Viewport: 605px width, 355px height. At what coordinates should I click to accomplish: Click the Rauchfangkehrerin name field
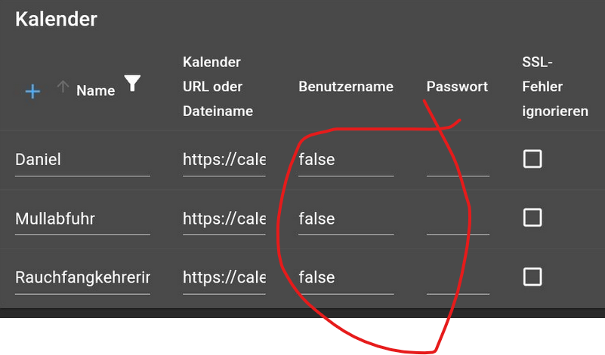(82, 277)
